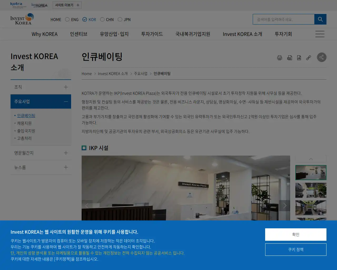Switch to the JPN language radio button
Image resolution: width=337 pixels, height=270 pixels.
pyautogui.click(x=120, y=19)
